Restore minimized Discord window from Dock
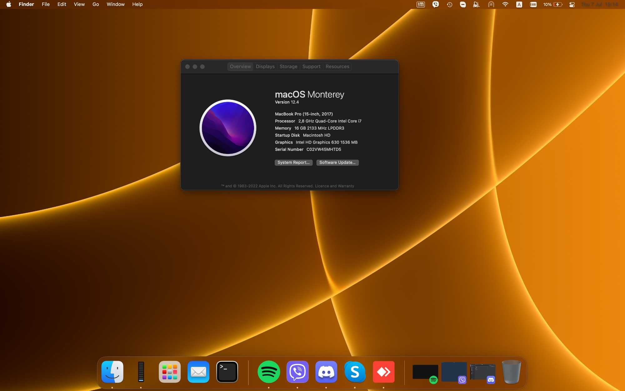 point(483,372)
